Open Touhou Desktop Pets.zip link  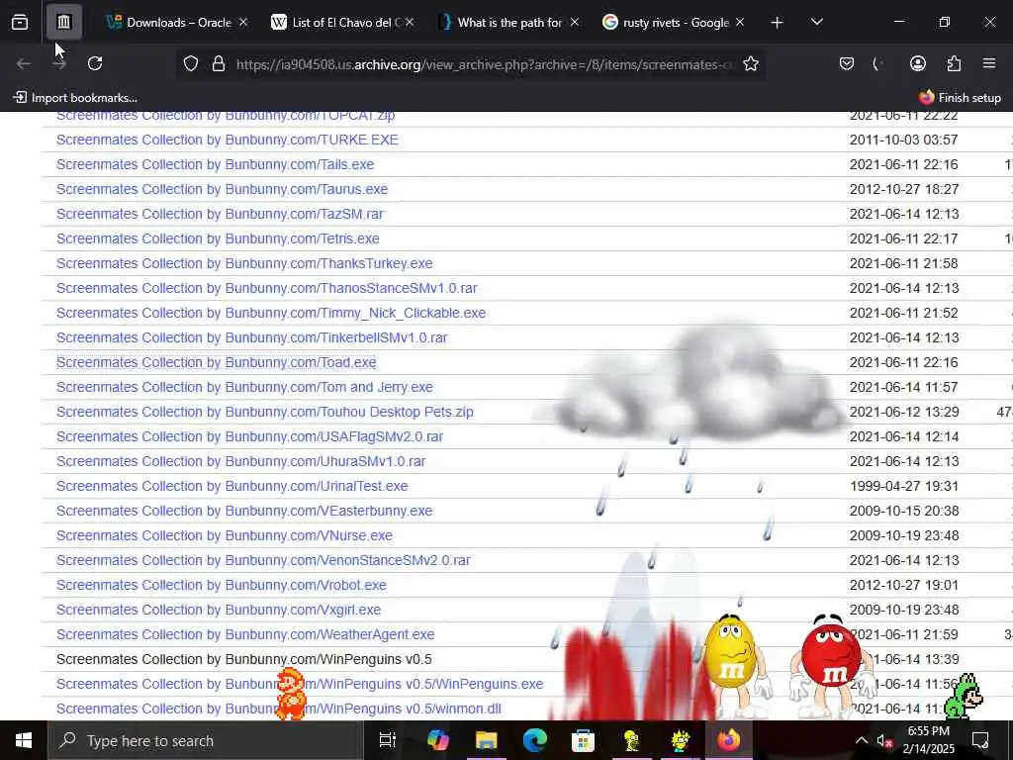click(265, 412)
